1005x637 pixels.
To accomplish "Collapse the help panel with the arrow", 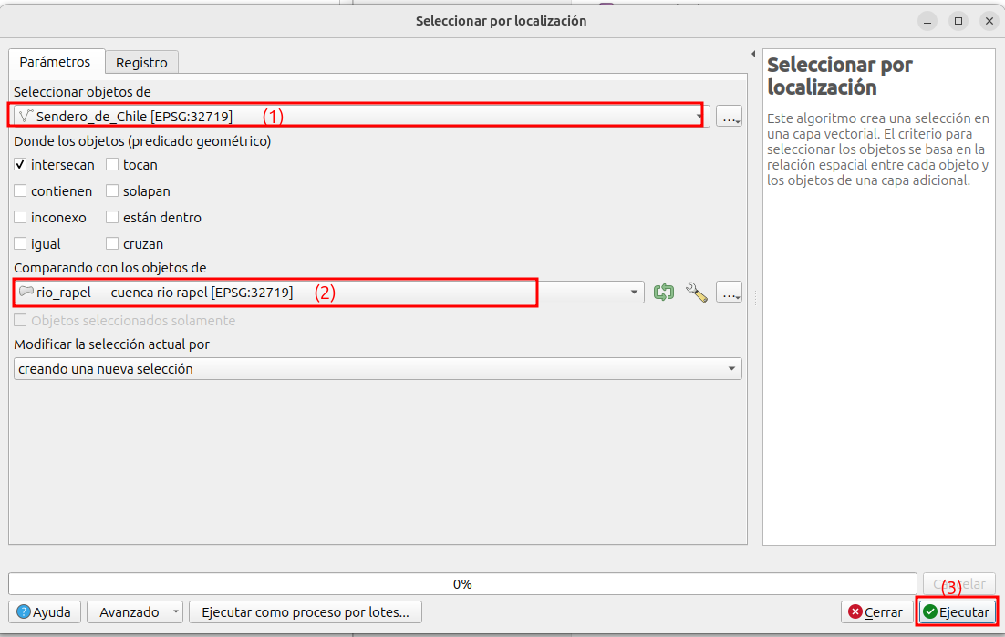I will coord(753,54).
